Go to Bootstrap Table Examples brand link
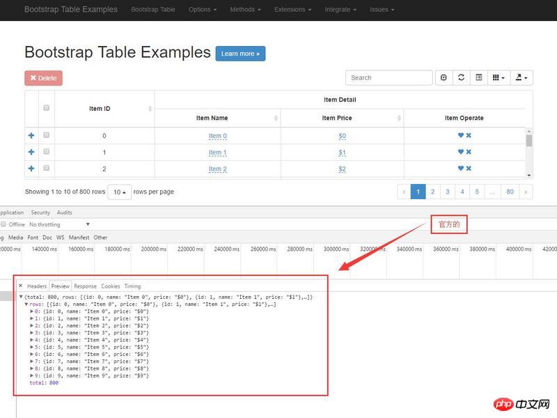The width and height of the screenshot is (557, 418). click(71, 9)
